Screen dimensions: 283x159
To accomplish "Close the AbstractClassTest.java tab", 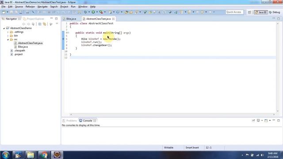I will [x=113, y=19].
